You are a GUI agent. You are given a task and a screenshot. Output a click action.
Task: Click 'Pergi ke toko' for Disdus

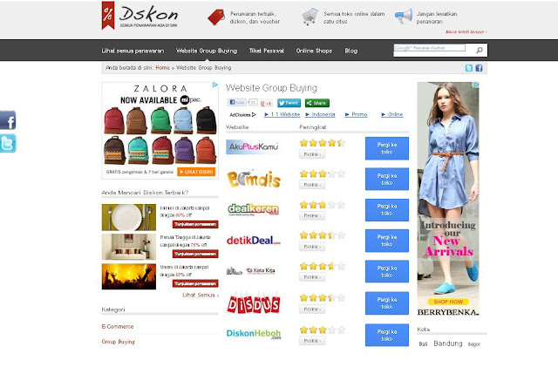tap(387, 303)
